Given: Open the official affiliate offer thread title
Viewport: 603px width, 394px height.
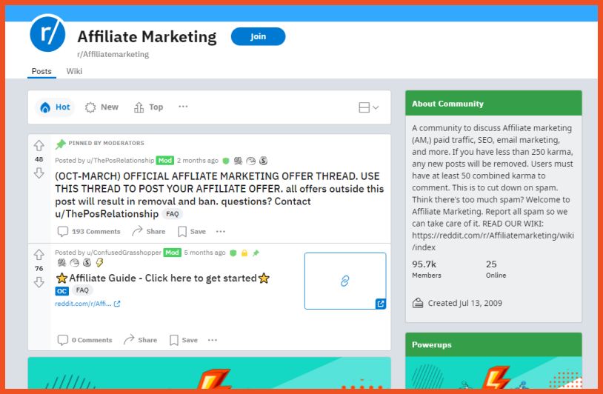Looking at the screenshot, I should 219,195.
